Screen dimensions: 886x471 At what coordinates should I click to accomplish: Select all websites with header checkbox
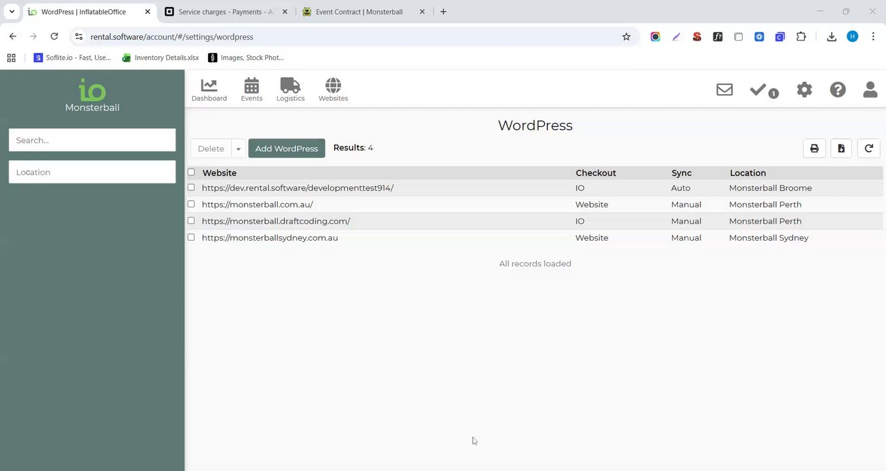coord(191,172)
